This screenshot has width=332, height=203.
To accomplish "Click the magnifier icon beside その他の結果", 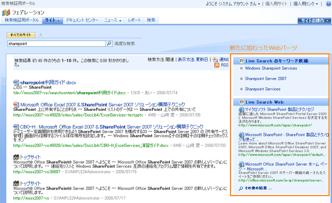I will click(x=241, y=188).
